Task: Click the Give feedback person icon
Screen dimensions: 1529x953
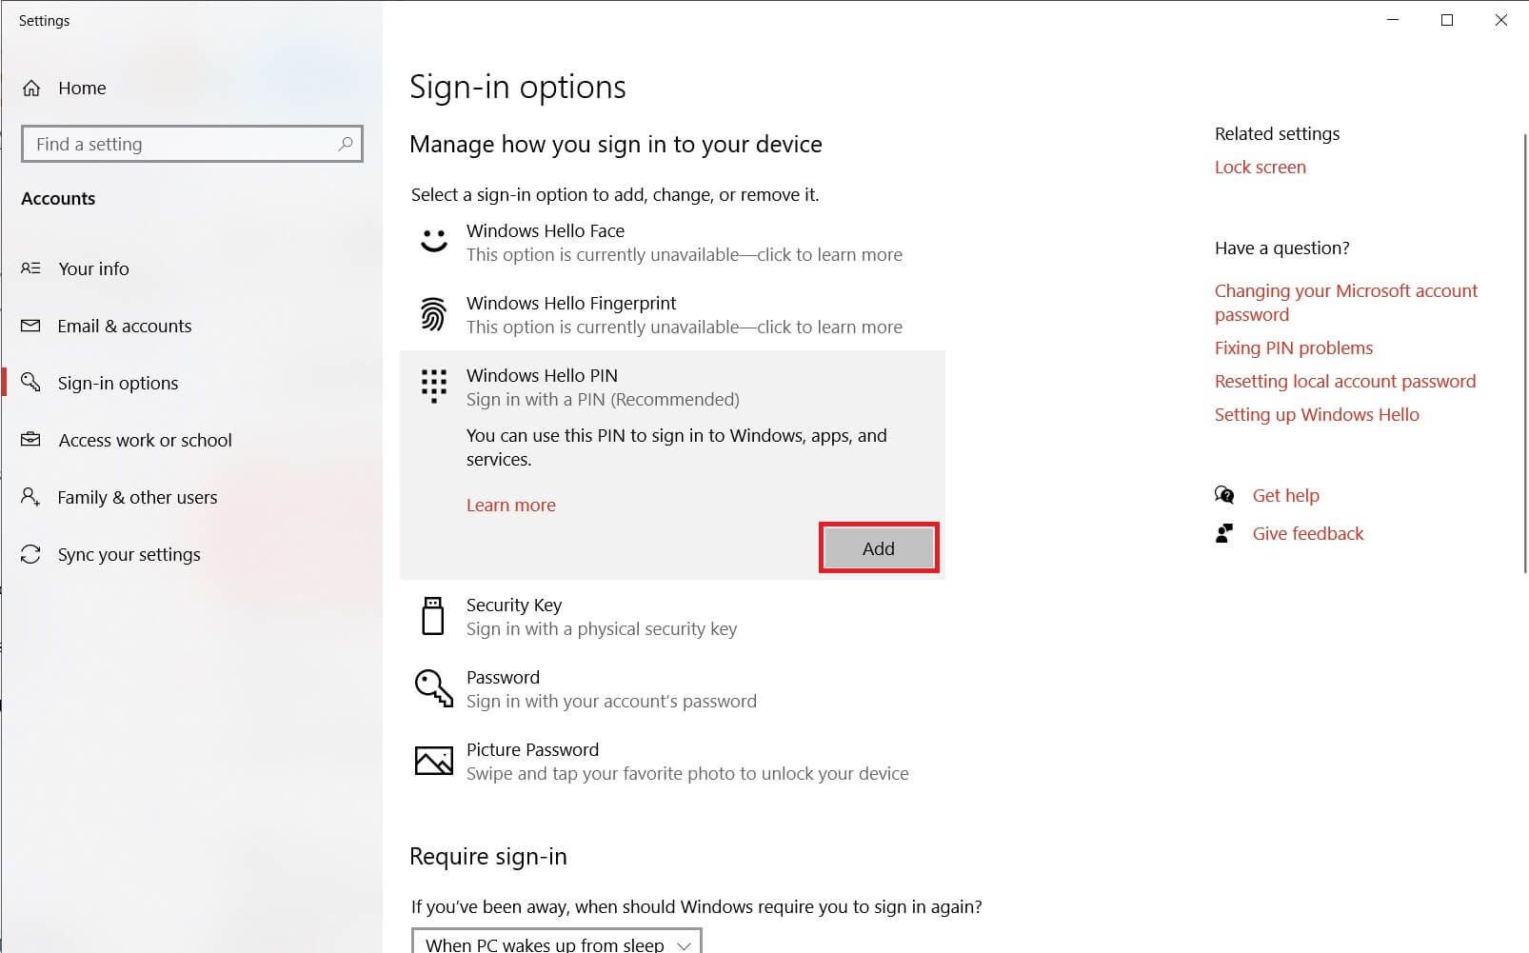Action: (x=1224, y=533)
